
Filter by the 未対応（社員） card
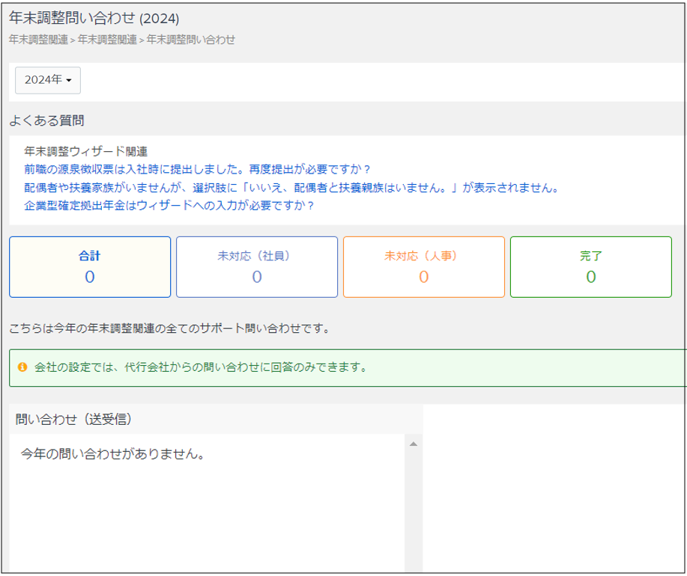257,267
